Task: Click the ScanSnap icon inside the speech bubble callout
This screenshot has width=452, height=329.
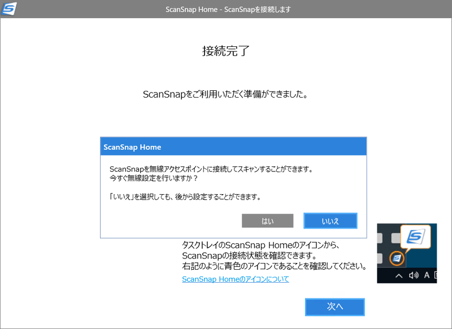Action: click(416, 236)
